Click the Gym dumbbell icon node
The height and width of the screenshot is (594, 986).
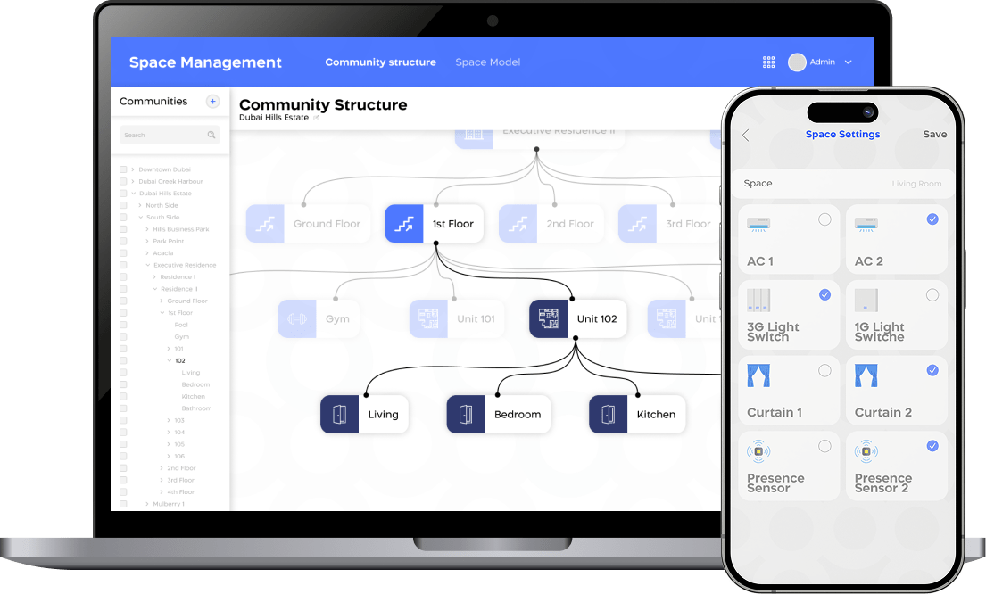click(297, 318)
